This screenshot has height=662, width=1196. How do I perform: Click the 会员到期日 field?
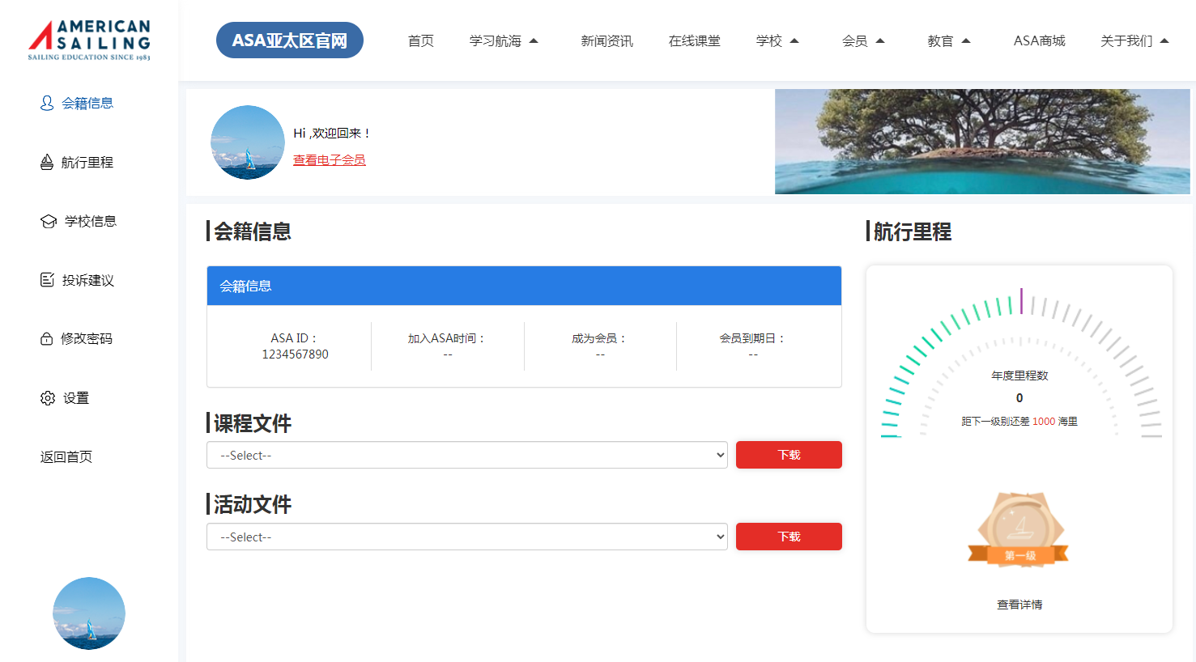tap(753, 346)
